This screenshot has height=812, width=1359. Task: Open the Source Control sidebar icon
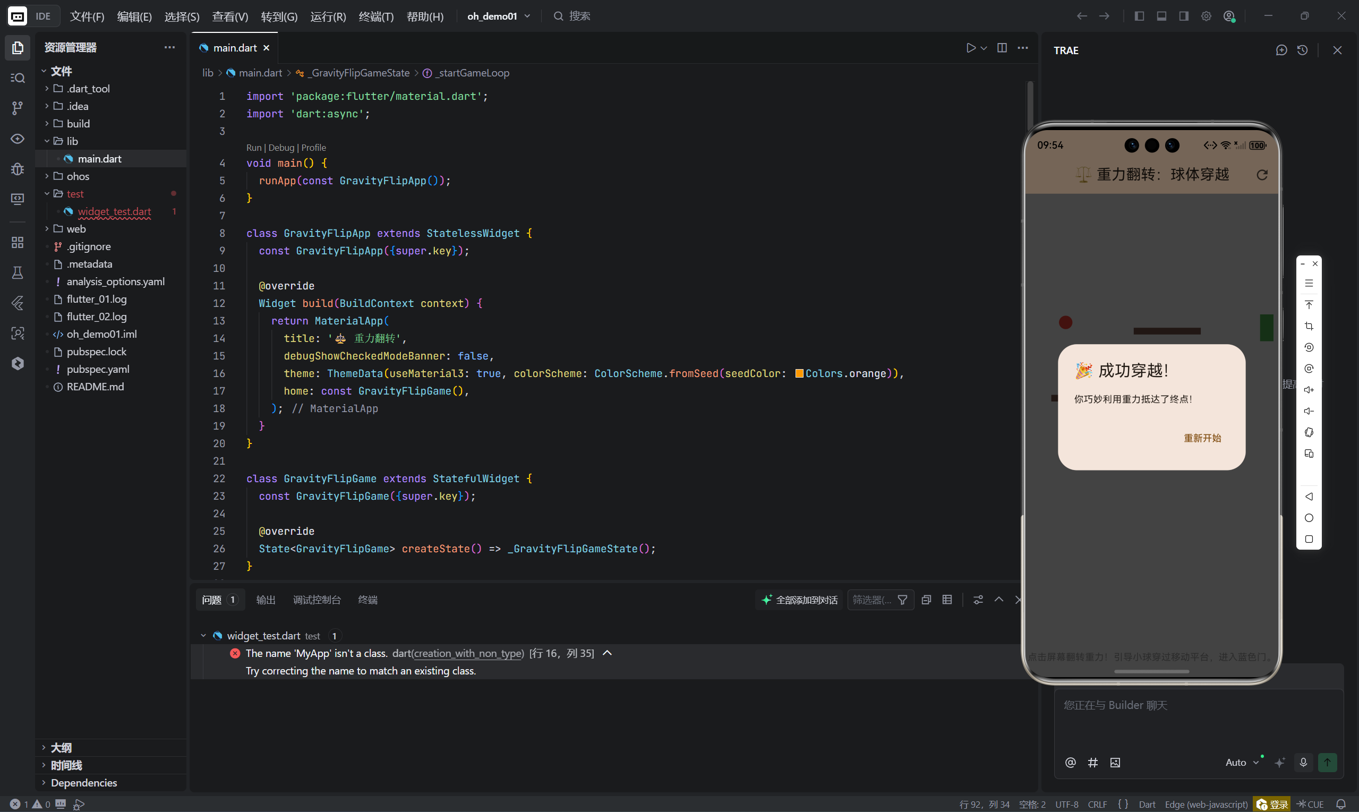(18, 108)
